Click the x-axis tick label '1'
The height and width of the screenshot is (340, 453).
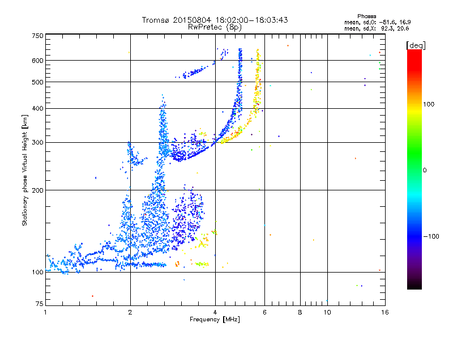click(x=45, y=312)
